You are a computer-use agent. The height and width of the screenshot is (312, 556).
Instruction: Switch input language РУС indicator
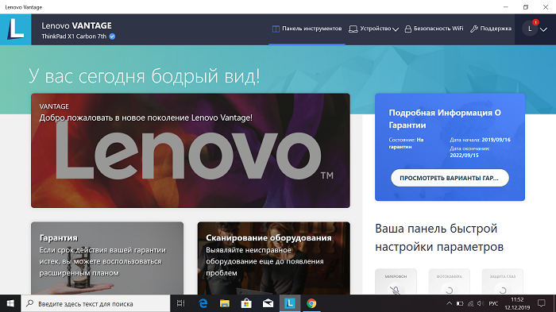click(493, 303)
